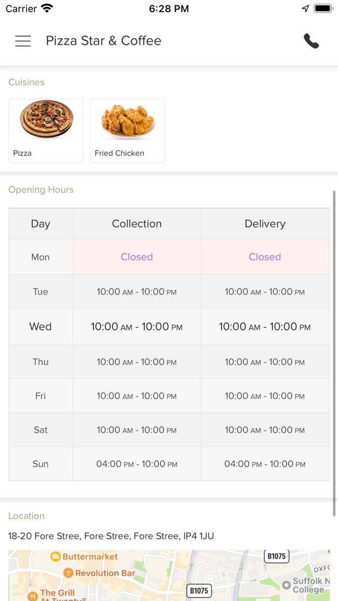This screenshot has height=601, width=338.
Task: Open the hamburger menu
Action: [x=23, y=41]
